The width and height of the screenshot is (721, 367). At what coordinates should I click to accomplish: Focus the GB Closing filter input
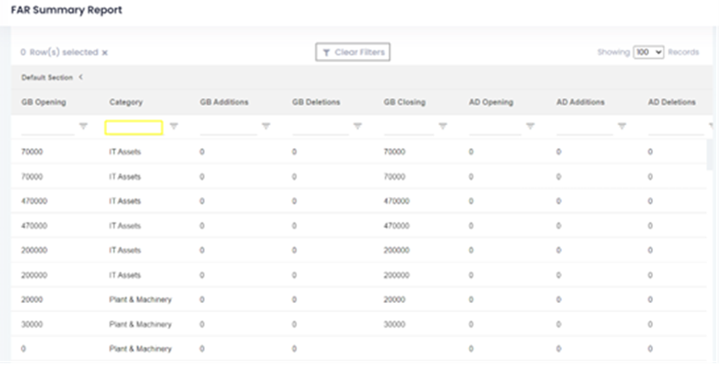pos(409,127)
